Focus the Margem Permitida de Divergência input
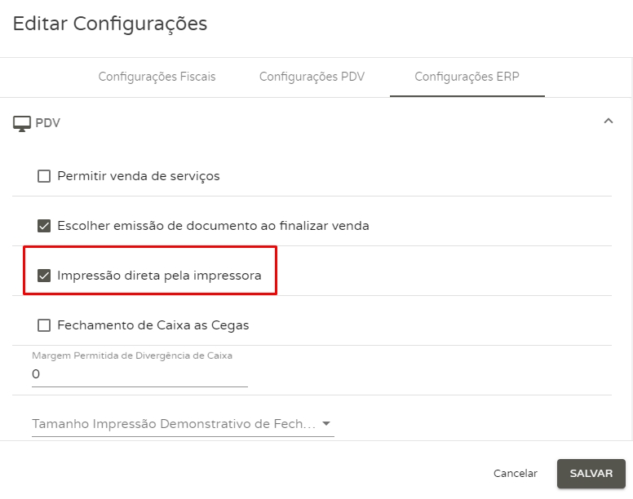The width and height of the screenshot is (633, 499). (139, 374)
